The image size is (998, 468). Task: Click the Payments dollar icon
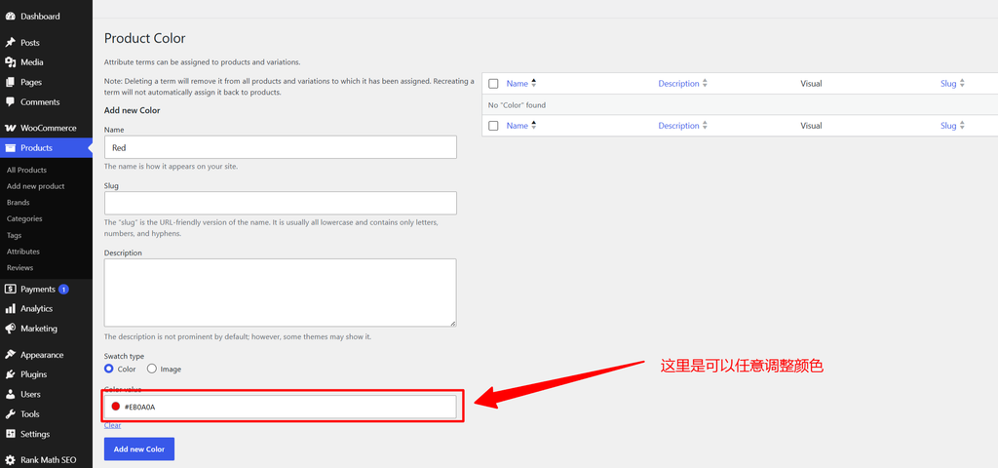click(10, 289)
